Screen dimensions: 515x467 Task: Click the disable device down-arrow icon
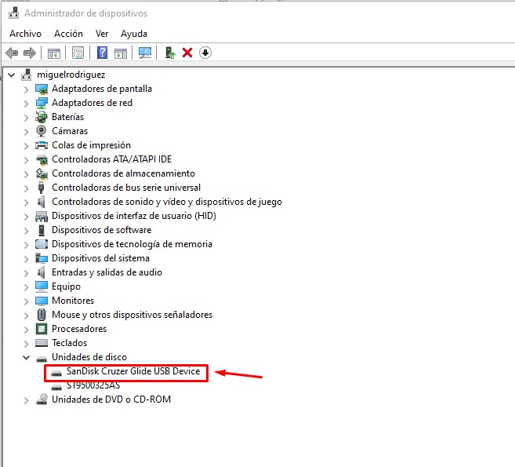pyautogui.click(x=205, y=53)
